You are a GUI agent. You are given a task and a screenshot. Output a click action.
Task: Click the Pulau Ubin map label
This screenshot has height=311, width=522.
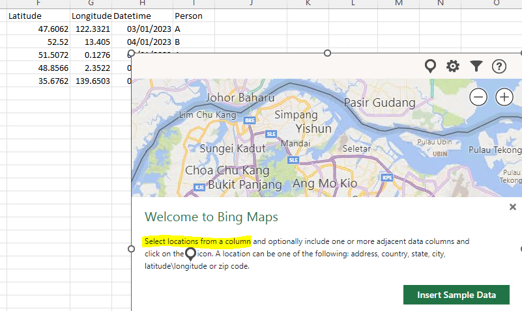(435, 142)
